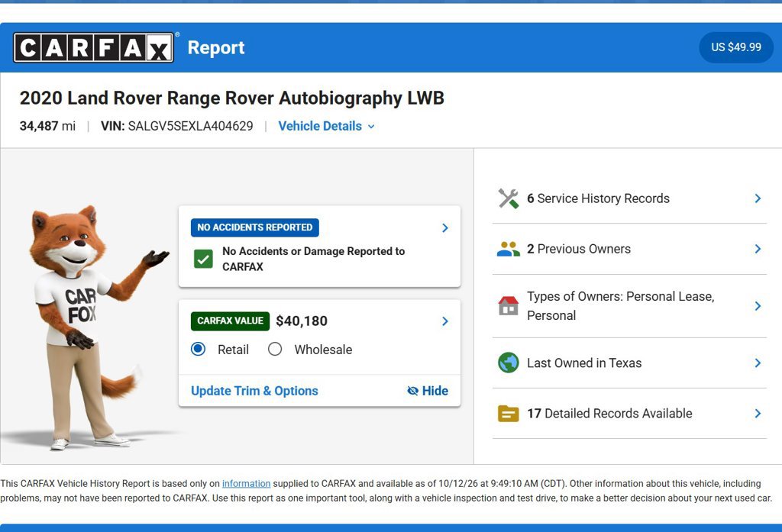Click the CARFAX logo
The width and height of the screenshot is (782, 532).
coord(94,47)
